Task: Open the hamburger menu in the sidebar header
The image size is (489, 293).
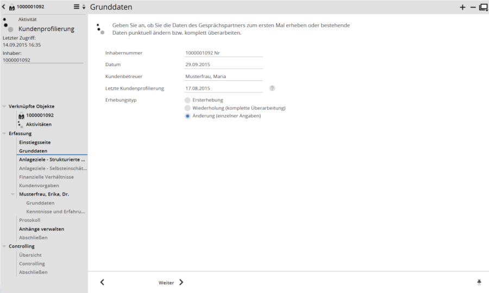Action: pos(77,7)
